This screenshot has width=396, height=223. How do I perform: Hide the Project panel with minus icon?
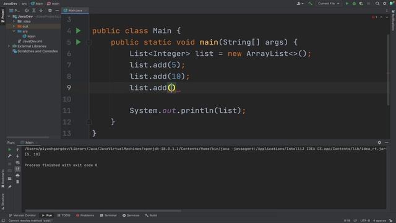coord(57,11)
